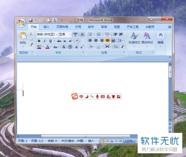186x157 pixels.
Task: Toggle show paragraph marks
Action: coord(122,47)
